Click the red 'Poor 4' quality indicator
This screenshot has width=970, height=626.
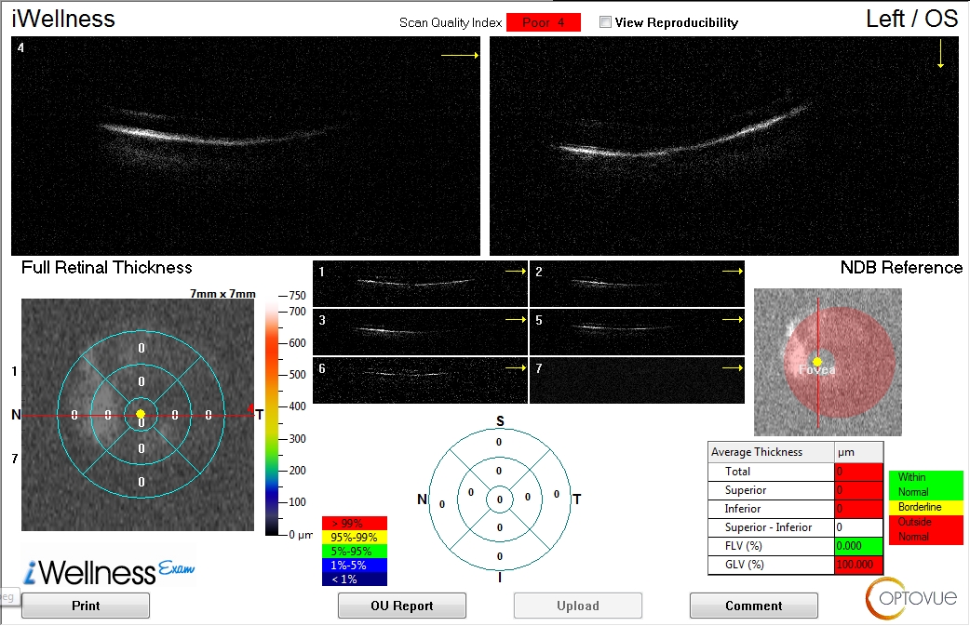coord(543,21)
